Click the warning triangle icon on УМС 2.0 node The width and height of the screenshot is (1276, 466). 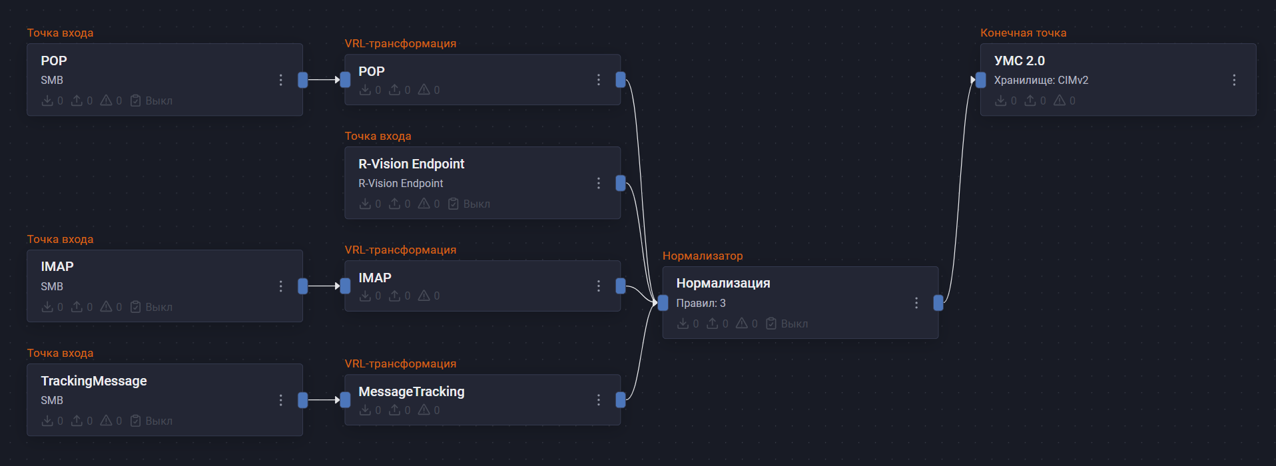coord(1061,100)
